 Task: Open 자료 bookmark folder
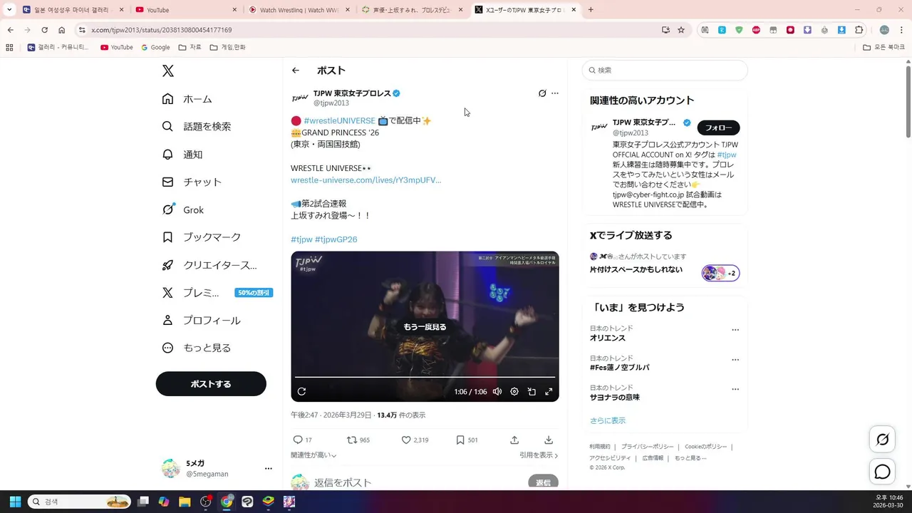pos(190,47)
